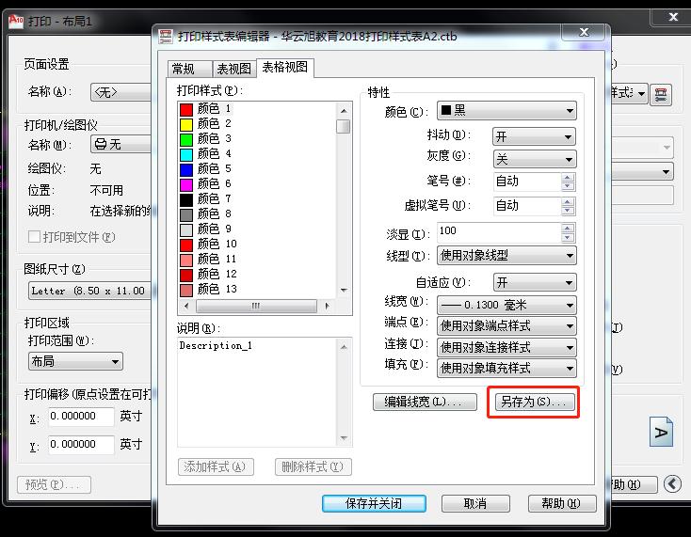Open the 线宽(W) lineweight dropdown
This screenshot has height=537, width=691.
[506, 305]
